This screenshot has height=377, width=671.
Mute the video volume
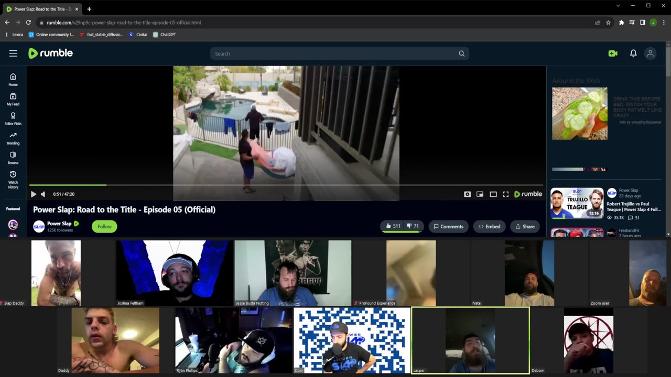(x=43, y=194)
